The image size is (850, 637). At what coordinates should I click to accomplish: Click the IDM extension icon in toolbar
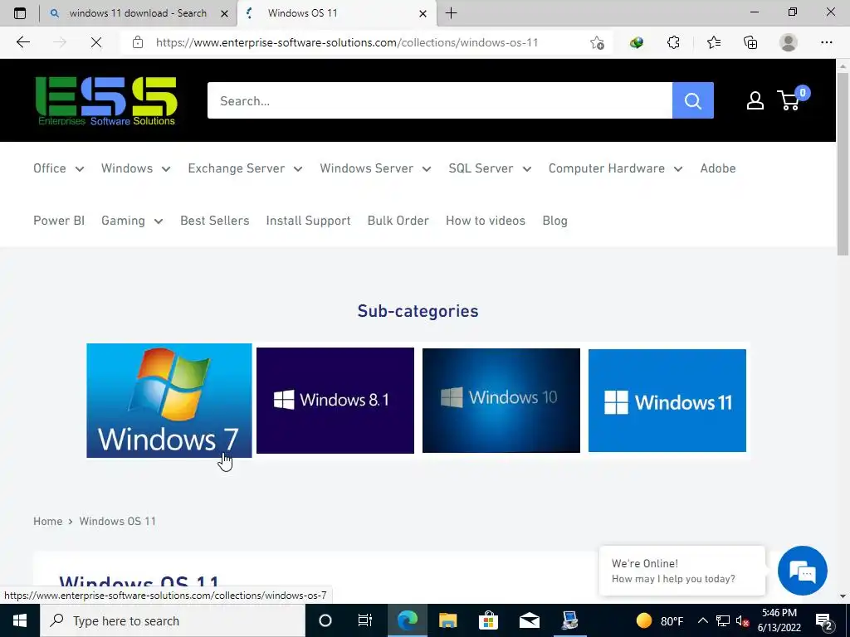(637, 42)
